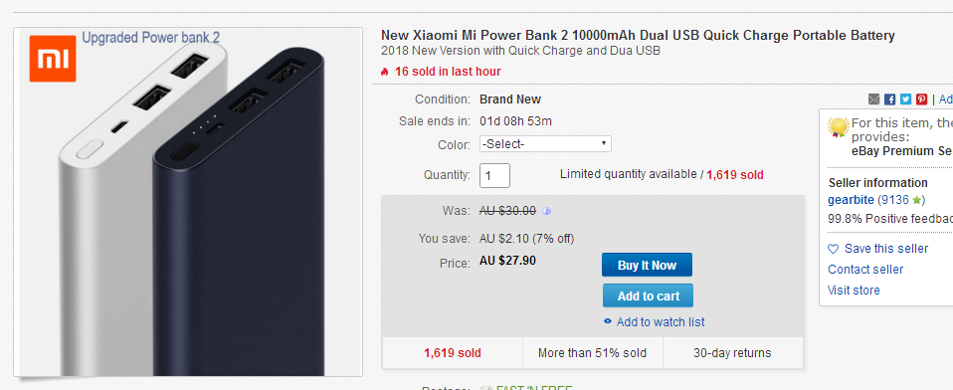Open the gearbite seller profile link

(851, 200)
